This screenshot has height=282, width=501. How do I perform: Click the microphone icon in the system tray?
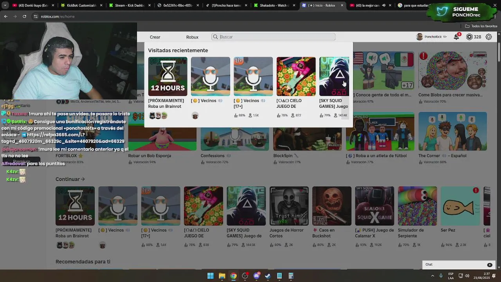point(441,276)
